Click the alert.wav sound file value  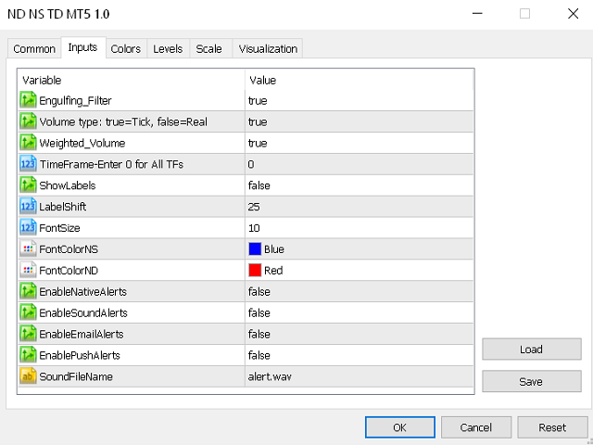tap(270, 376)
